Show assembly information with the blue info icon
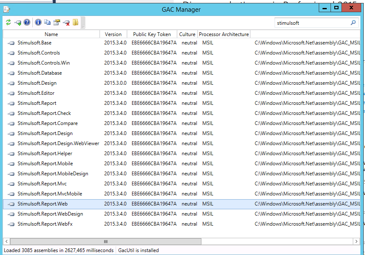The width and height of the screenshot is (365, 255). (x=38, y=22)
